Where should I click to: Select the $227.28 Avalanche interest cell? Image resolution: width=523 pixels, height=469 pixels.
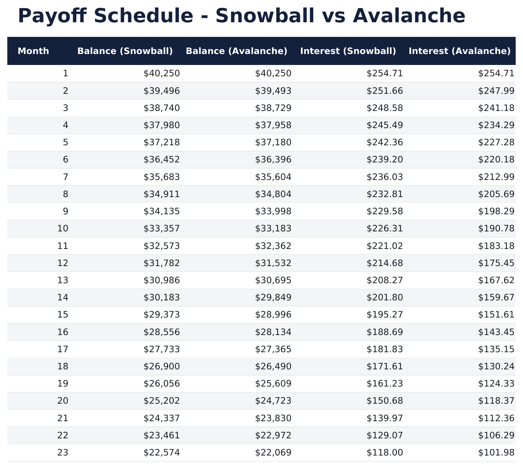496,142
